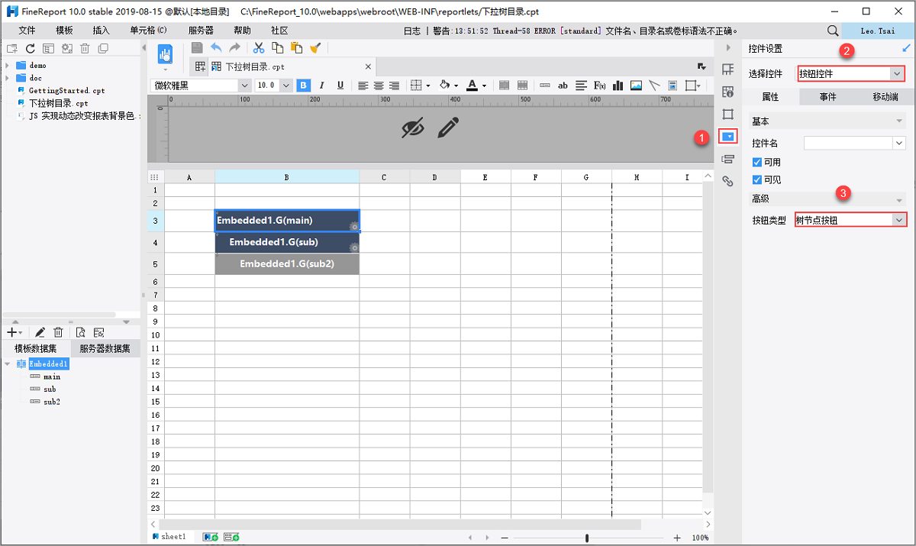Click the zoom slider at the bottom
Screen dimensions: 916x546
(x=587, y=538)
